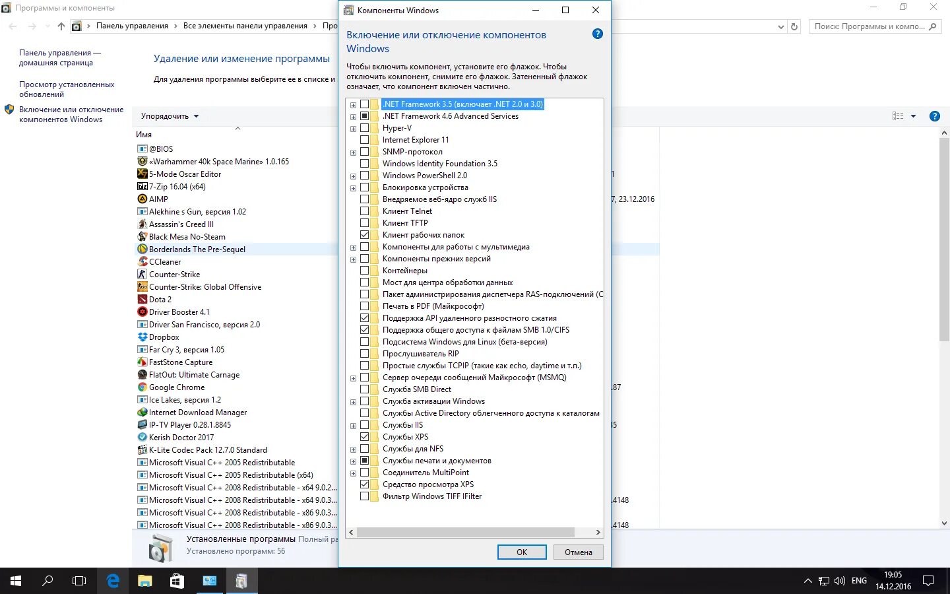Show hidden system tray icons
This screenshot has width=950, height=594.
tap(807, 581)
